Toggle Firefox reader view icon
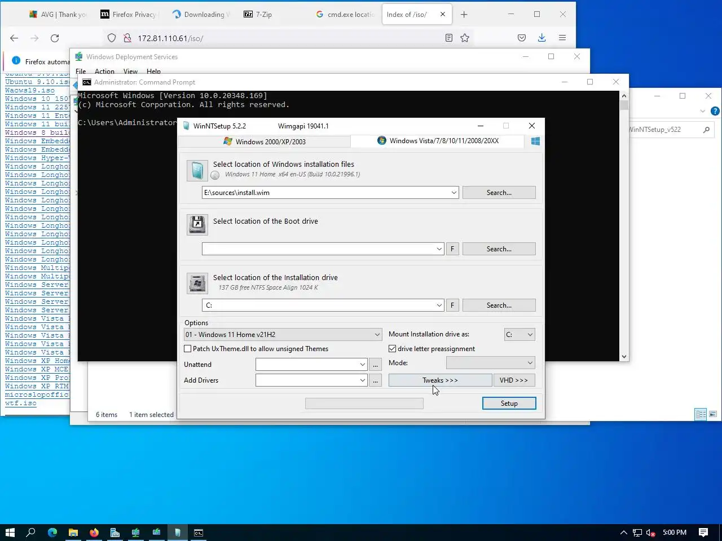The width and height of the screenshot is (722, 541). tap(449, 38)
